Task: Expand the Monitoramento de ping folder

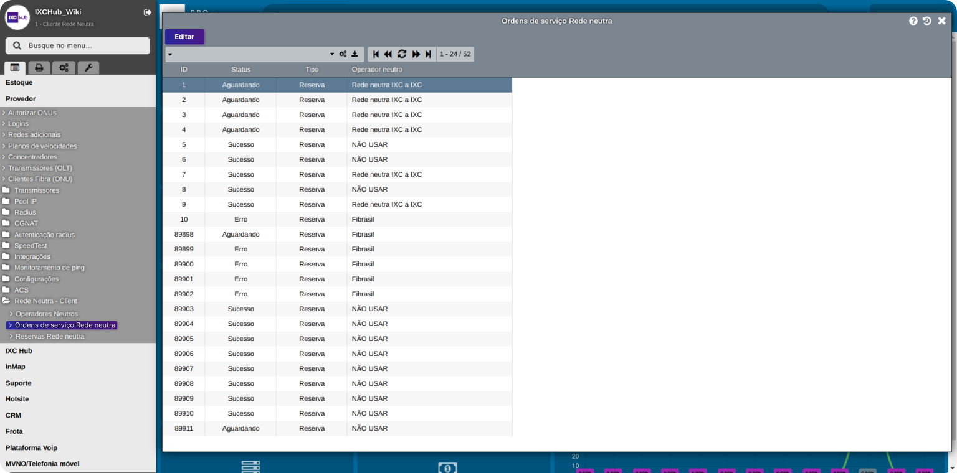Action: (49, 268)
